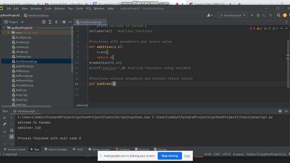The height and width of the screenshot is (163, 290).
Task: Change file encoding UTF-8 in status bar
Action: point(227,154)
